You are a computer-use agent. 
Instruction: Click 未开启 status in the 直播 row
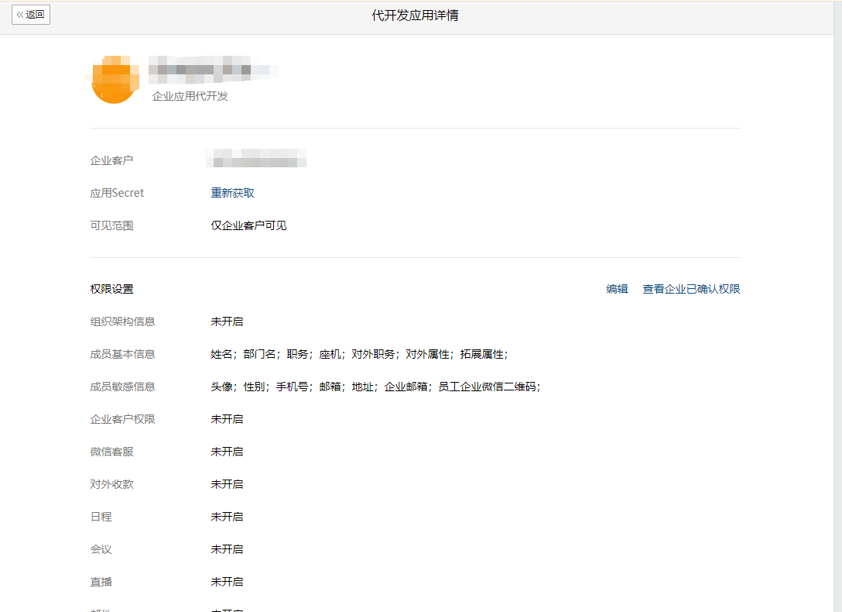[x=228, y=582]
